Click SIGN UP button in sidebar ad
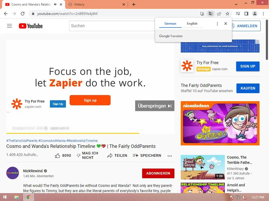Viewport: 269px width, 201px height. 248,66
